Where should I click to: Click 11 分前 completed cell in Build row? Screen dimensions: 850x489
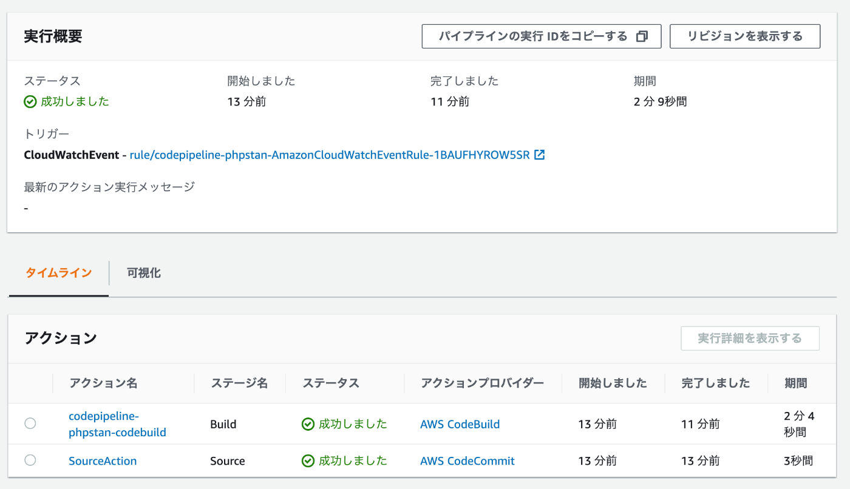coord(701,424)
